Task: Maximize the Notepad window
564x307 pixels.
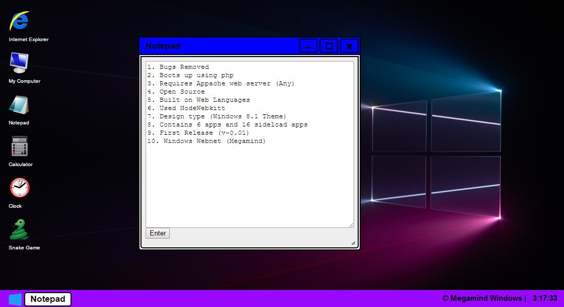Action: 329,46
